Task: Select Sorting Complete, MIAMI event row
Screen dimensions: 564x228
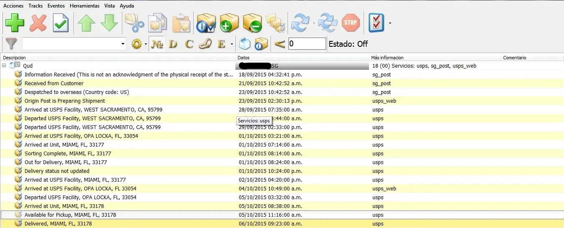Action: coord(282,153)
